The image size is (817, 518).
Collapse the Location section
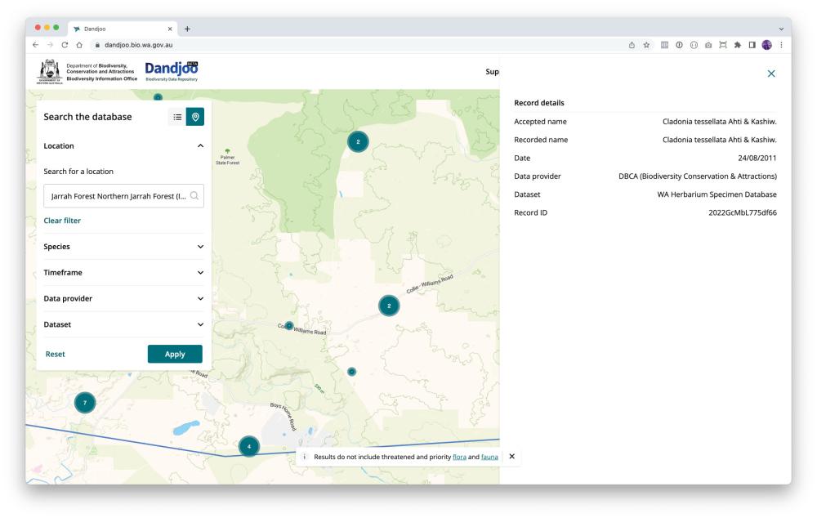123,146
